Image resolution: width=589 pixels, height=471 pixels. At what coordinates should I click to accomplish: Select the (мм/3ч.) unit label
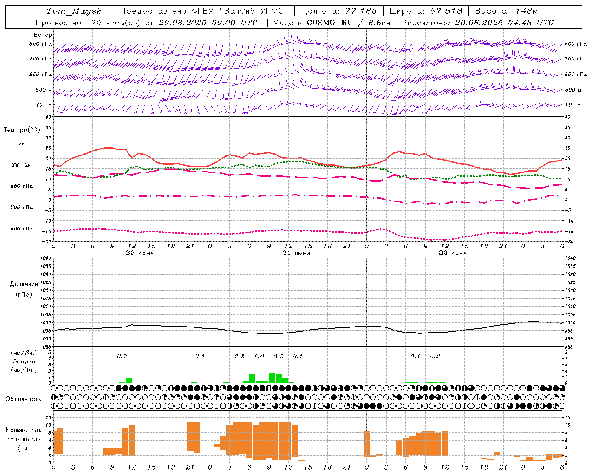23,353
